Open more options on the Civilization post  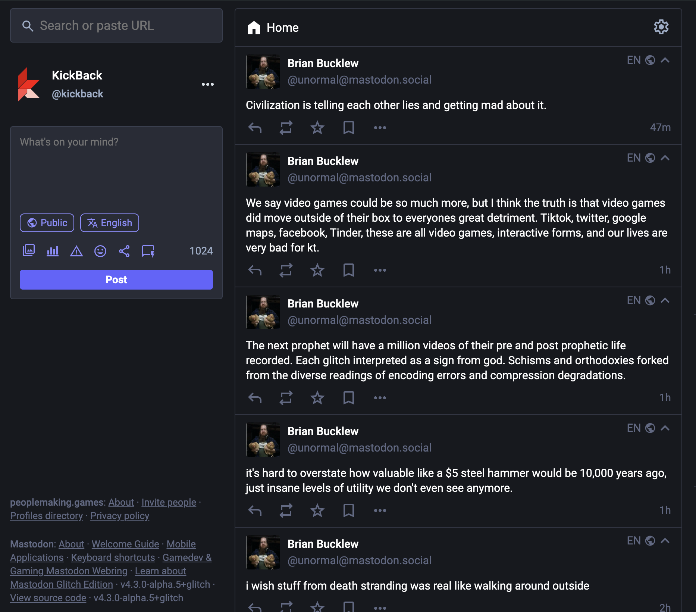[x=380, y=128]
